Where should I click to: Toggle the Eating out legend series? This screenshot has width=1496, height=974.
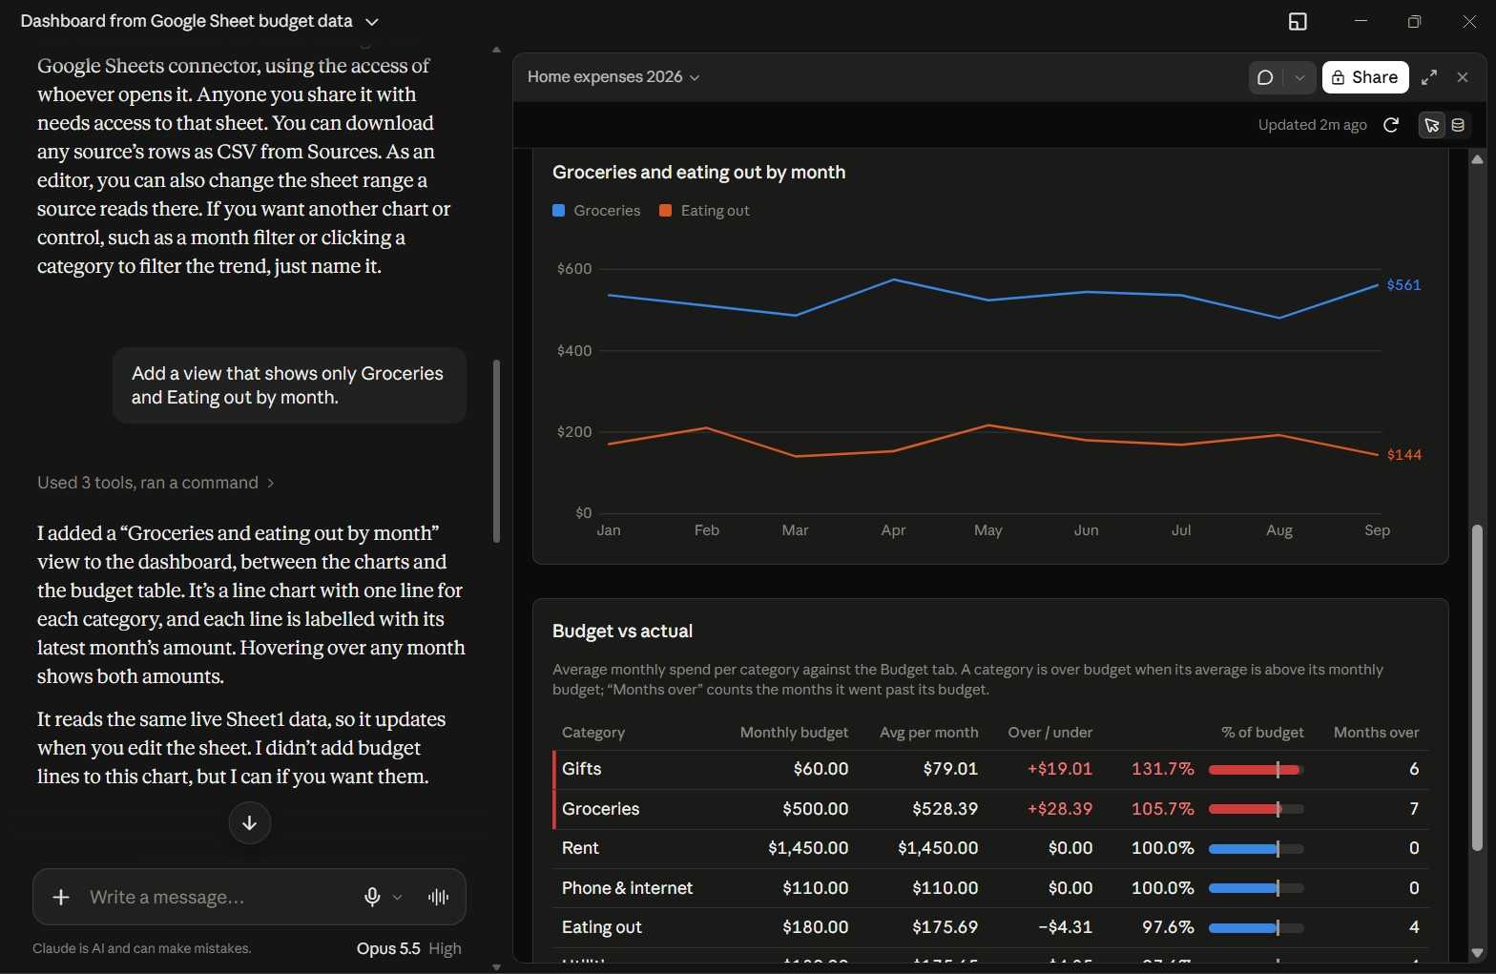click(x=704, y=211)
